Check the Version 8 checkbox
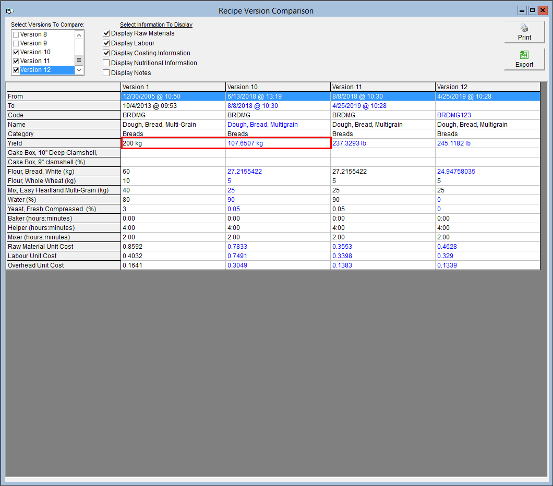Viewport: 553px width, 486px height. 16,34
